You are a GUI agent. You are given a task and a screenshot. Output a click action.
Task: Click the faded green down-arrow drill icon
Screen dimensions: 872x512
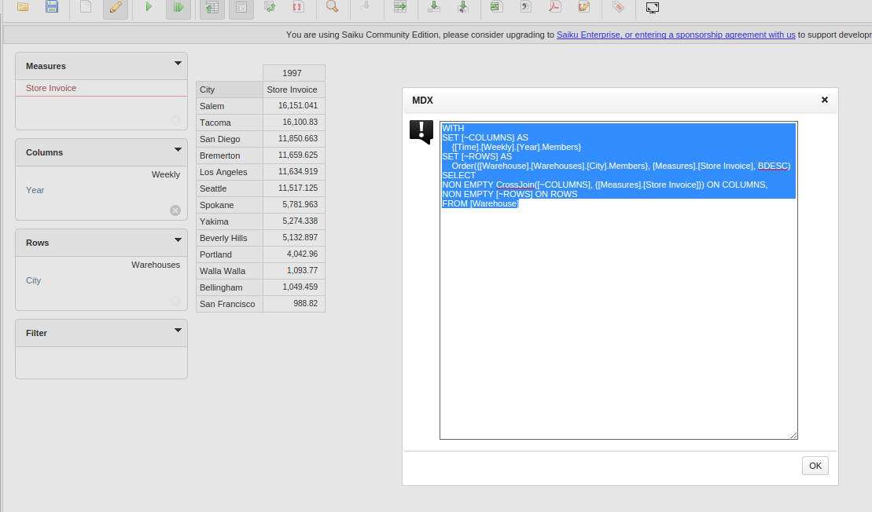click(366, 6)
